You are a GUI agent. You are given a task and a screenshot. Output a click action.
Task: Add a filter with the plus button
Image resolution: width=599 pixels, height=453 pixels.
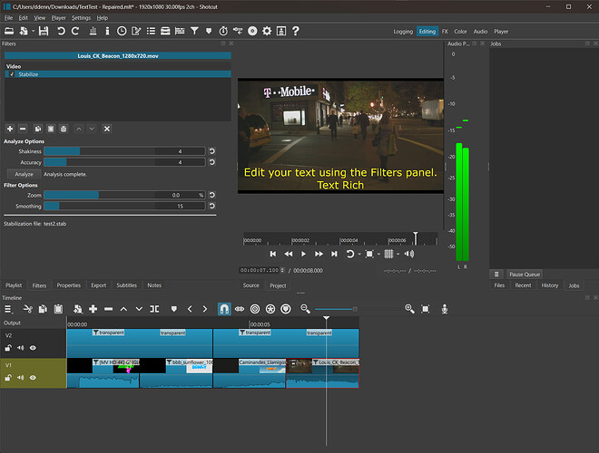point(10,129)
